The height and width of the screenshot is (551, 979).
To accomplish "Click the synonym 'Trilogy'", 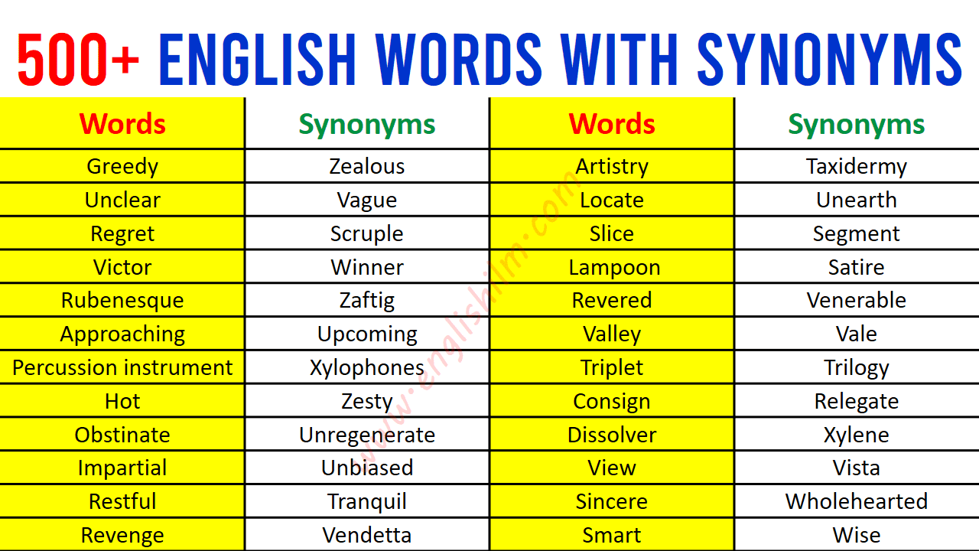I will pos(857,368).
